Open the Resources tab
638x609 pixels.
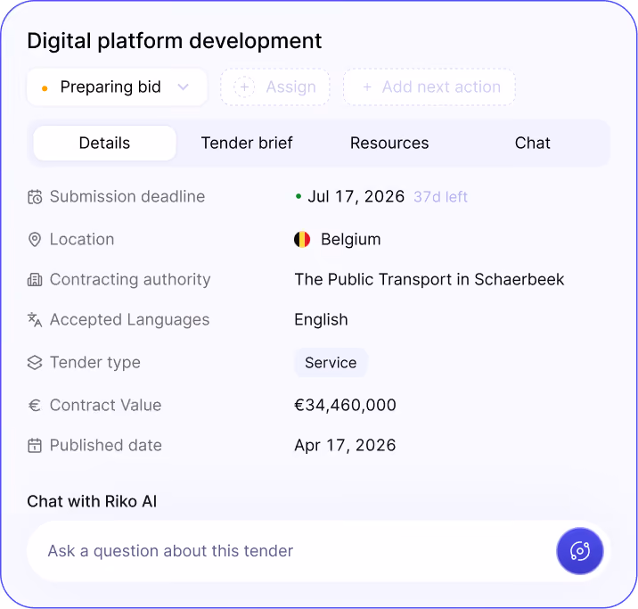(x=389, y=143)
